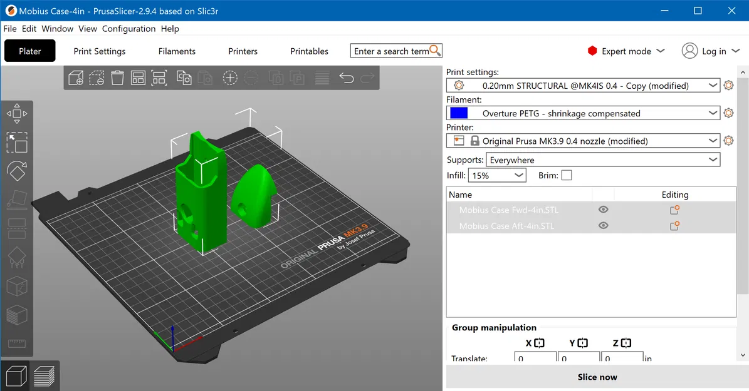The height and width of the screenshot is (391, 749).
Task: Click the Copy toolbar icon
Action: click(184, 78)
